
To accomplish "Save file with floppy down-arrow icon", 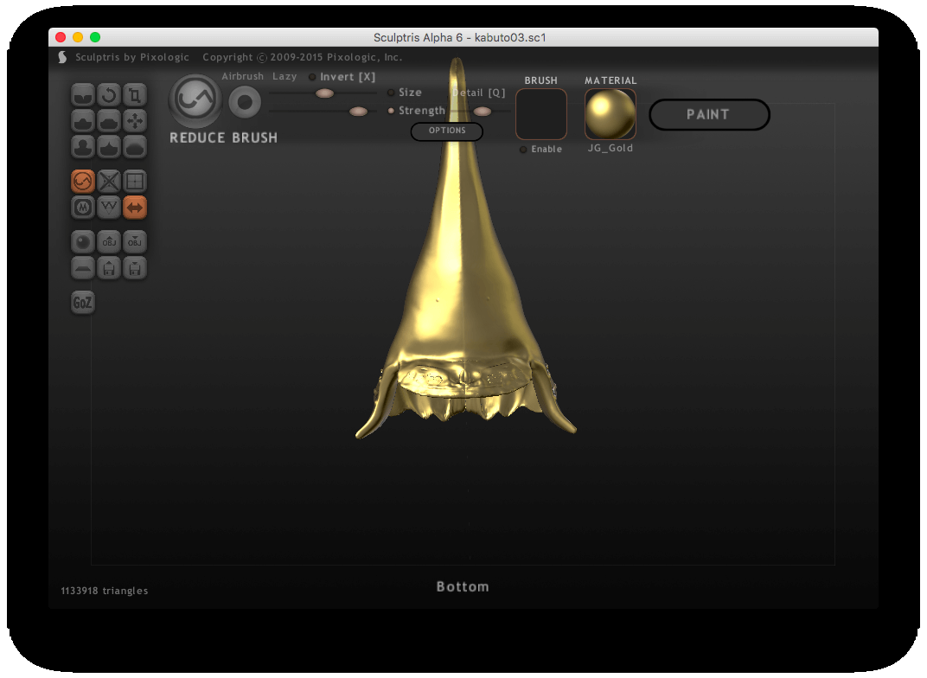I will (x=135, y=268).
